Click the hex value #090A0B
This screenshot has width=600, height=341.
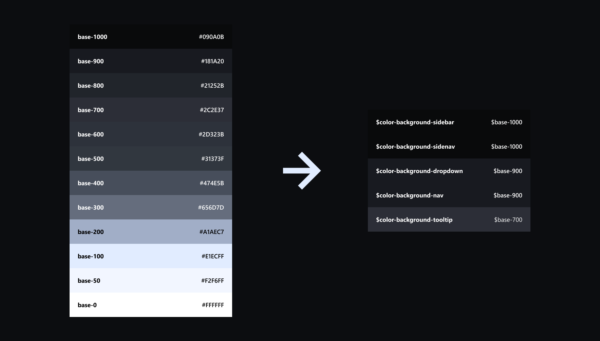pos(211,37)
